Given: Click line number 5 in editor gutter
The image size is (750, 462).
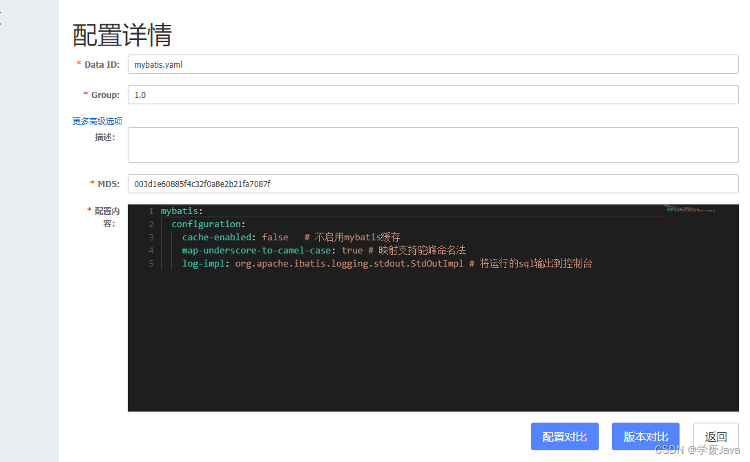Looking at the screenshot, I should 151,264.
